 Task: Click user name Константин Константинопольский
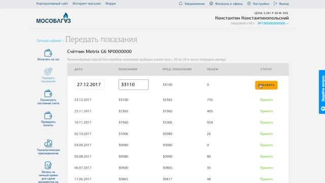252,18
